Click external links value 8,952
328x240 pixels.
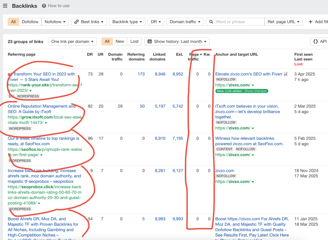[x=178, y=74]
